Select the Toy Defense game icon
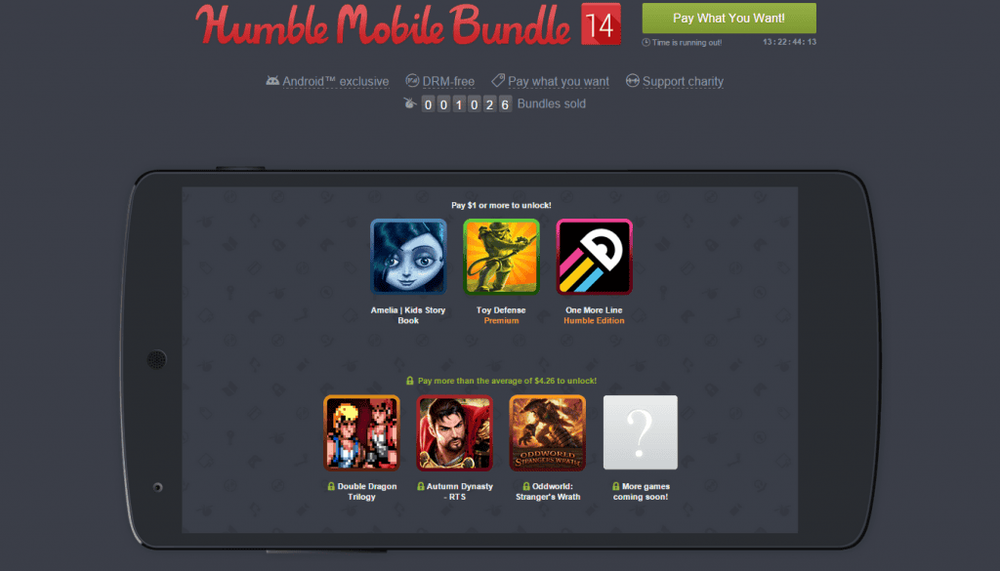 [x=501, y=257]
